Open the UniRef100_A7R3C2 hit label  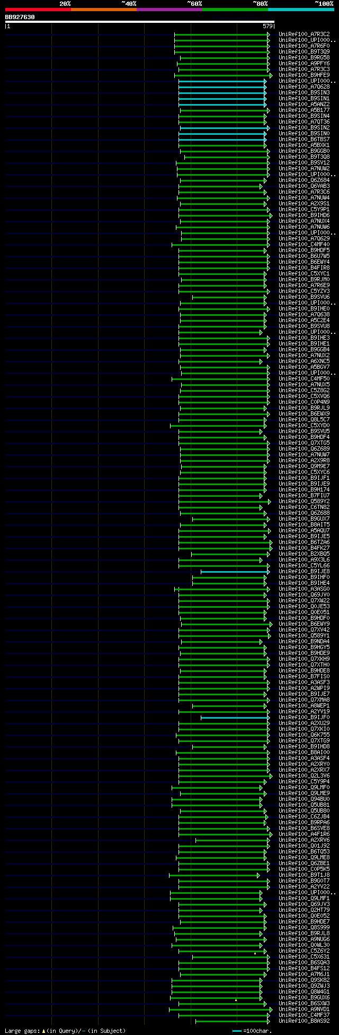[x=304, y=34]
